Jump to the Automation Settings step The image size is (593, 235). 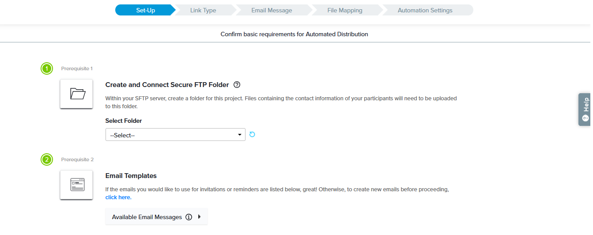425,10
